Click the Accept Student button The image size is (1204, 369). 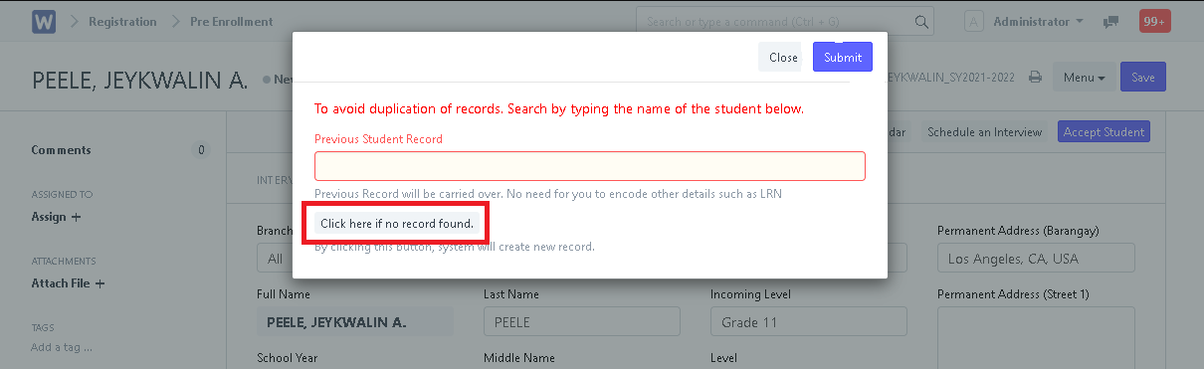tap(1104, 131)
